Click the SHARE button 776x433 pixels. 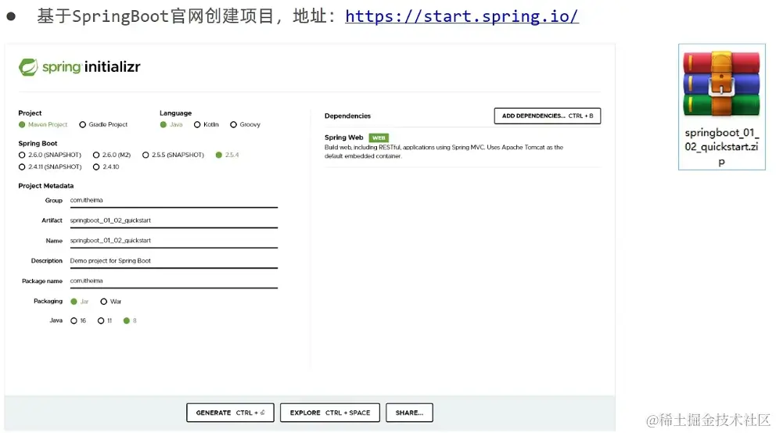pos(409,413)
